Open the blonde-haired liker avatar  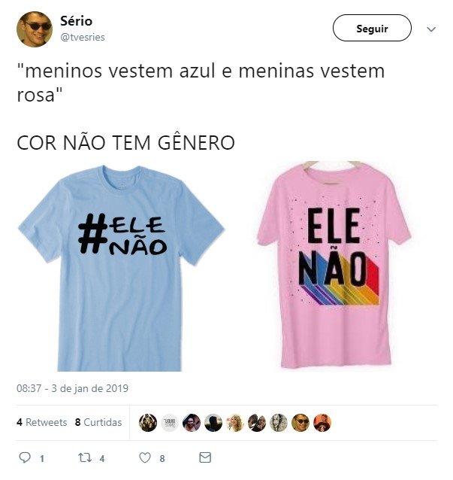235,423
